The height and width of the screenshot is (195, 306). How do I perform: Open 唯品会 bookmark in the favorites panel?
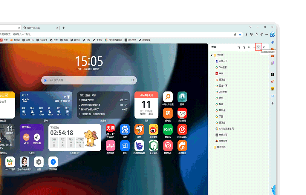pyautogui.click(x=220, y=110)
